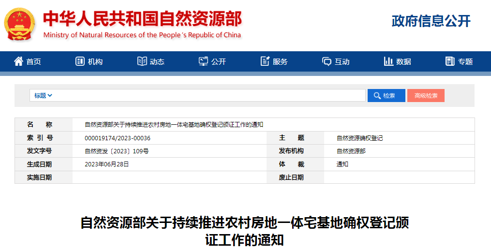Open the 服务 menu item
This screenshot has width=491, height=251.
pos(274,61)
